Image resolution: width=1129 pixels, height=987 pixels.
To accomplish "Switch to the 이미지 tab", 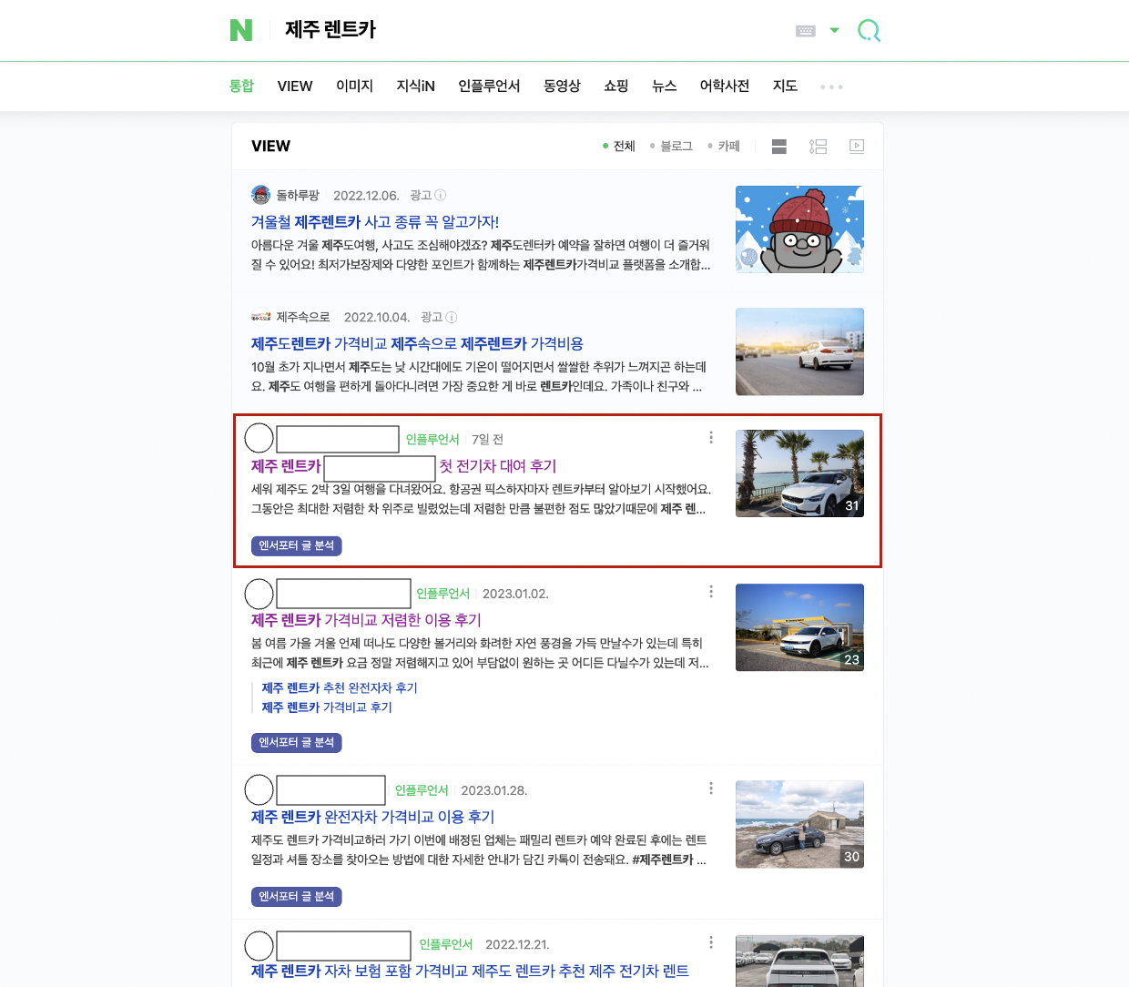I will point(354,86).
